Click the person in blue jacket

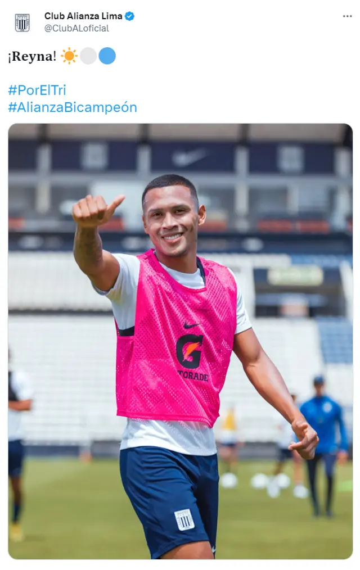tap(324, 445)
